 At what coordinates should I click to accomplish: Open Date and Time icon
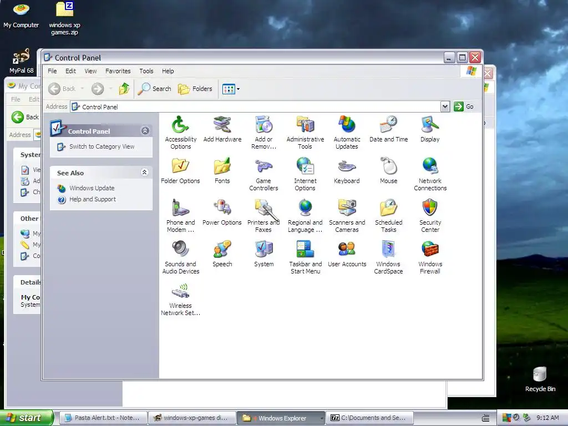click(388, 129)
